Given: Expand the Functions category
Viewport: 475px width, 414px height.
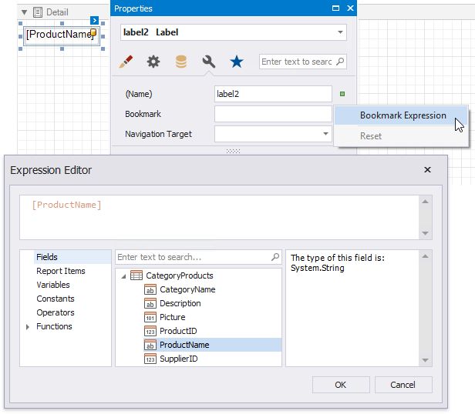Looking at the screenshot, I should click(x=29, y=327).
